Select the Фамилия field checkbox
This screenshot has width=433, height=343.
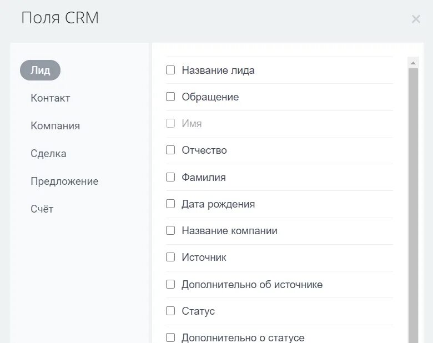(170, 177)
